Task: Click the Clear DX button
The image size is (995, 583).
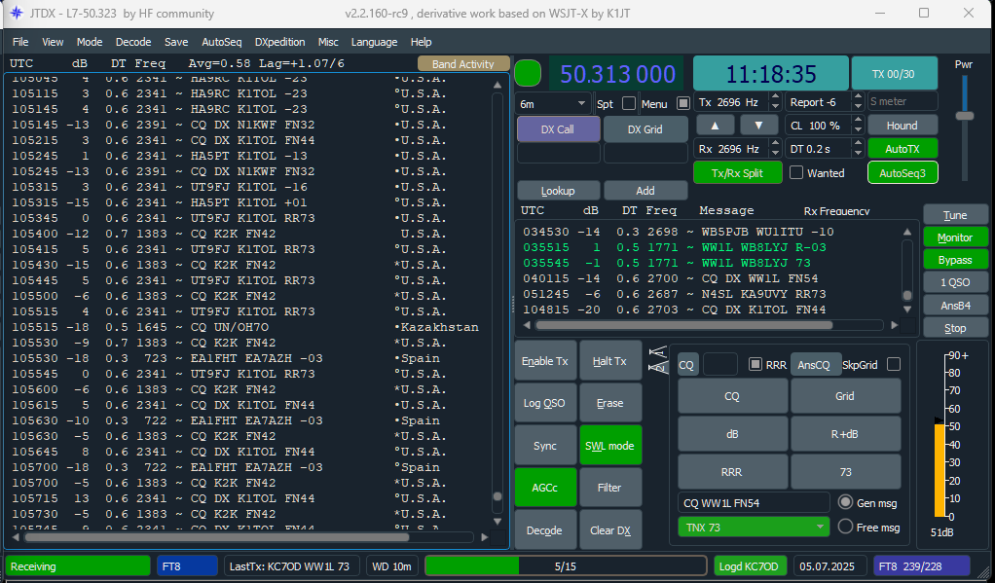Action: tap(609, 529)
